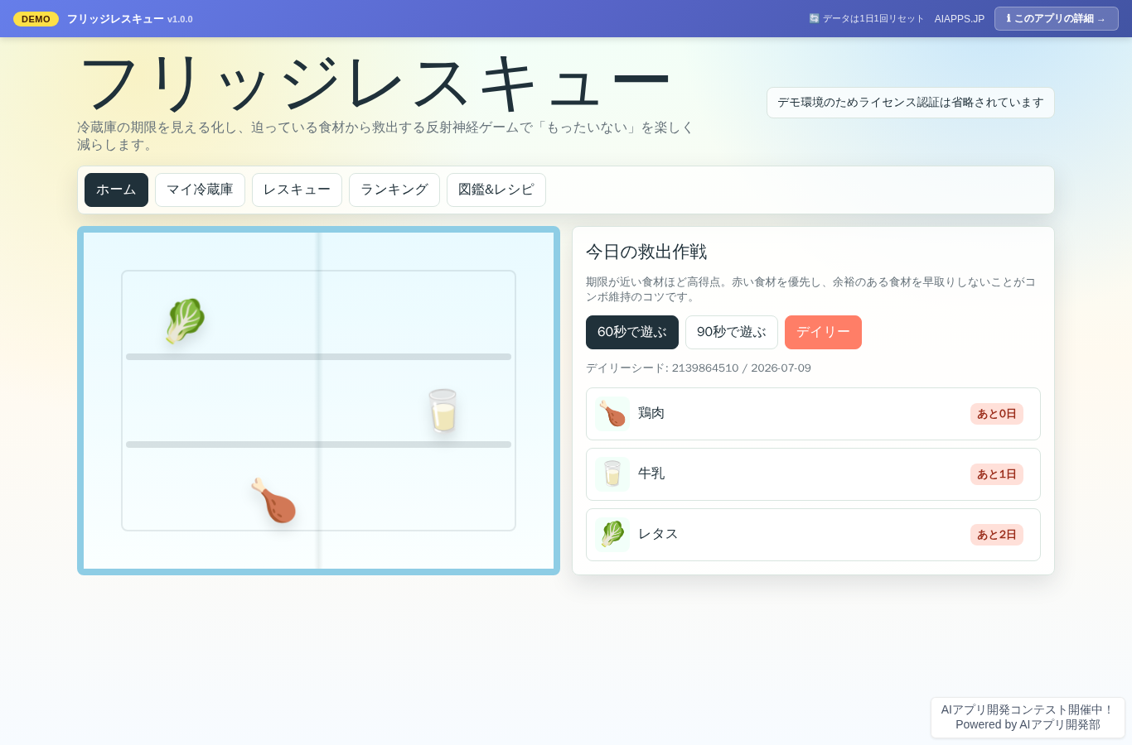Image resolution: width=1132 pixels, height=745 pixels.
Task: Start the 90秒で遊ぶ game
Action: click(x=732, y=332)
